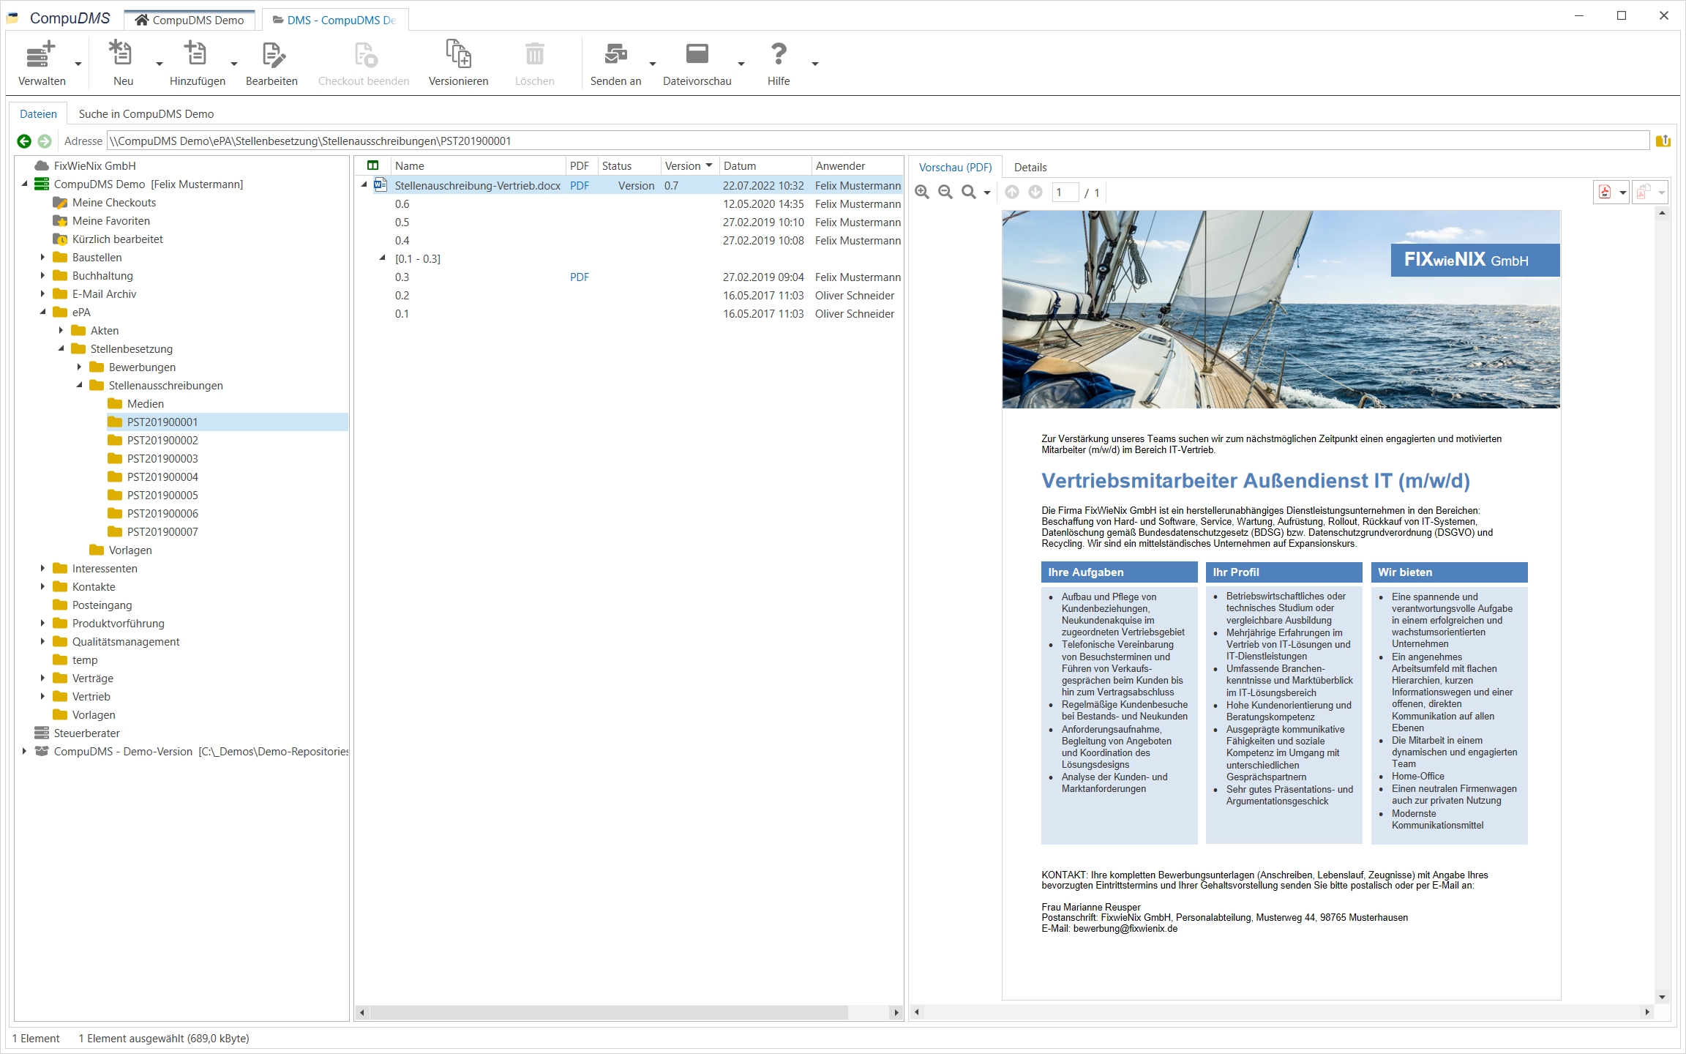Open the Dateivorschau dropdown arrow
This screenshot has width=1686, height=1054.
pyautogui.click(x=741, y=64)
